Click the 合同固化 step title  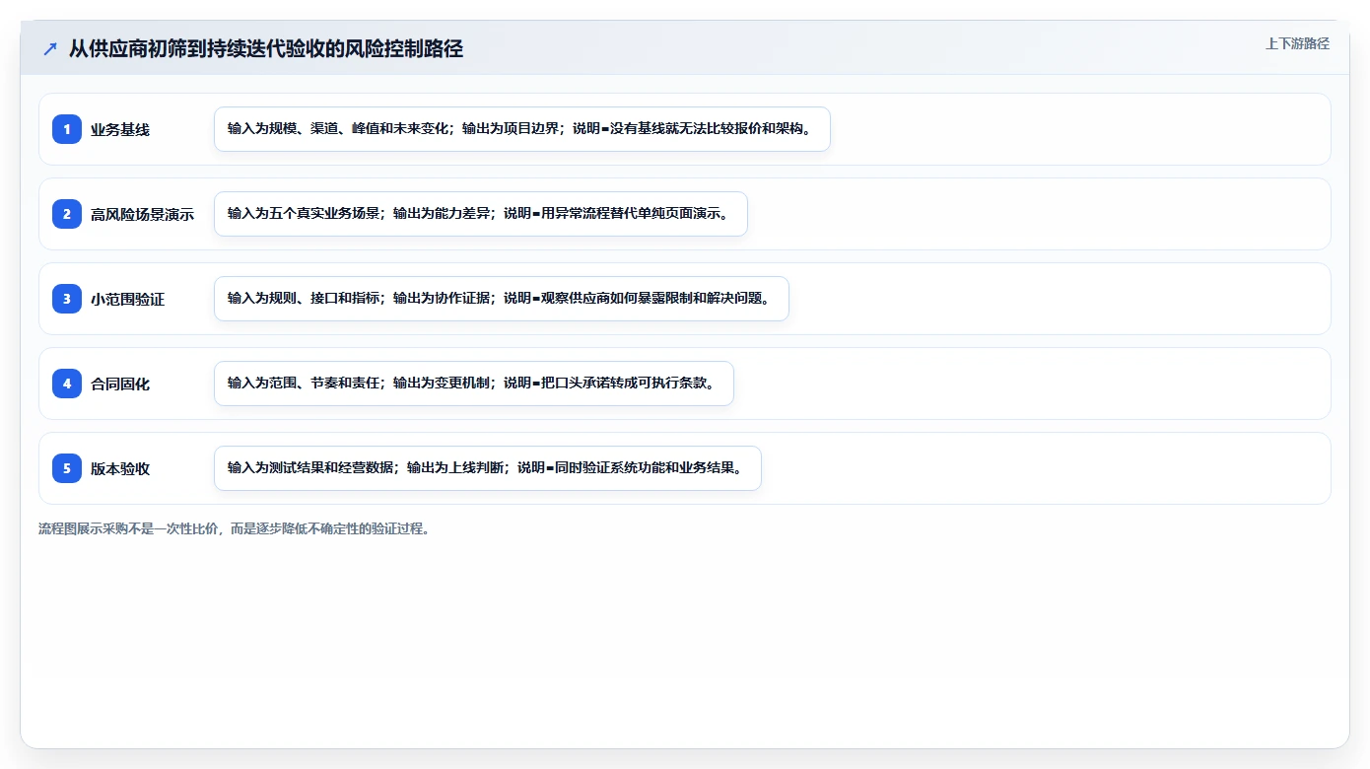coord(120,384)
